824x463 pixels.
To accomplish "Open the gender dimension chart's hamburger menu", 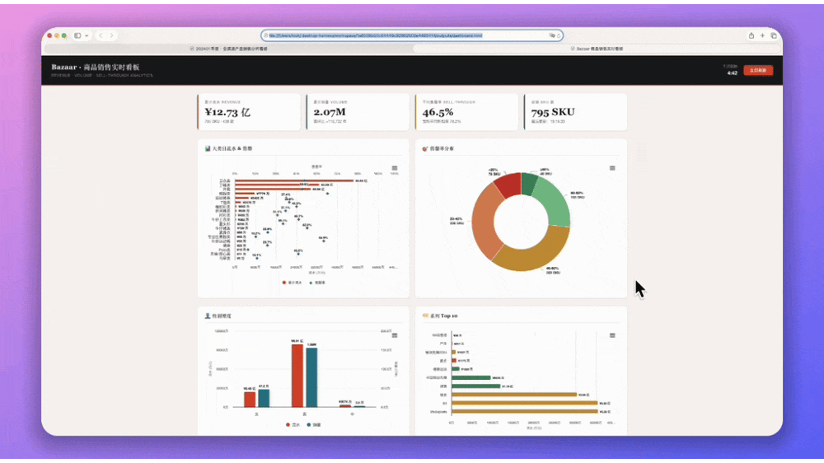I will coord(395,335).
